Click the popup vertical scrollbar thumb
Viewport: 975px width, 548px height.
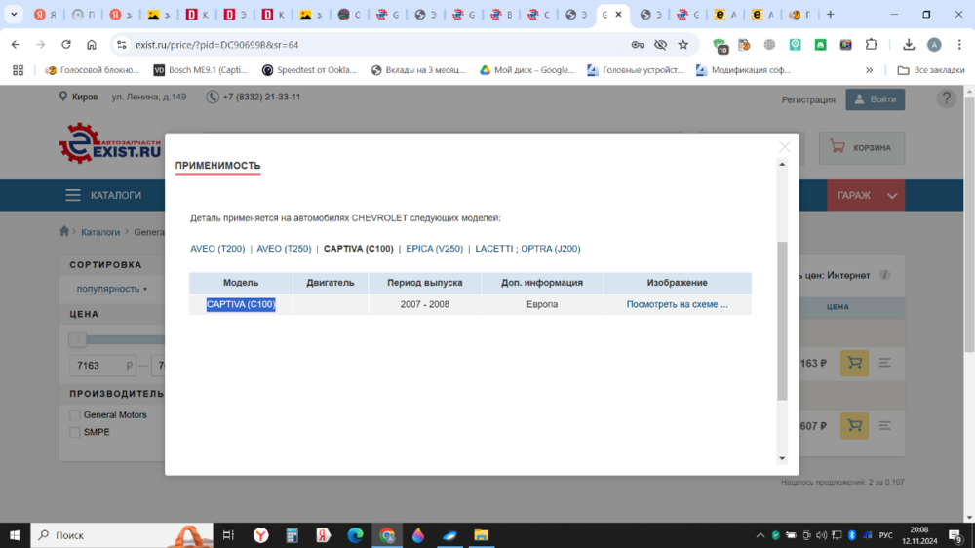click(x=782, y=321)
